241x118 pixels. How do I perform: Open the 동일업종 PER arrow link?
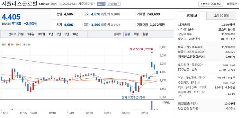[x=198, y=103]
